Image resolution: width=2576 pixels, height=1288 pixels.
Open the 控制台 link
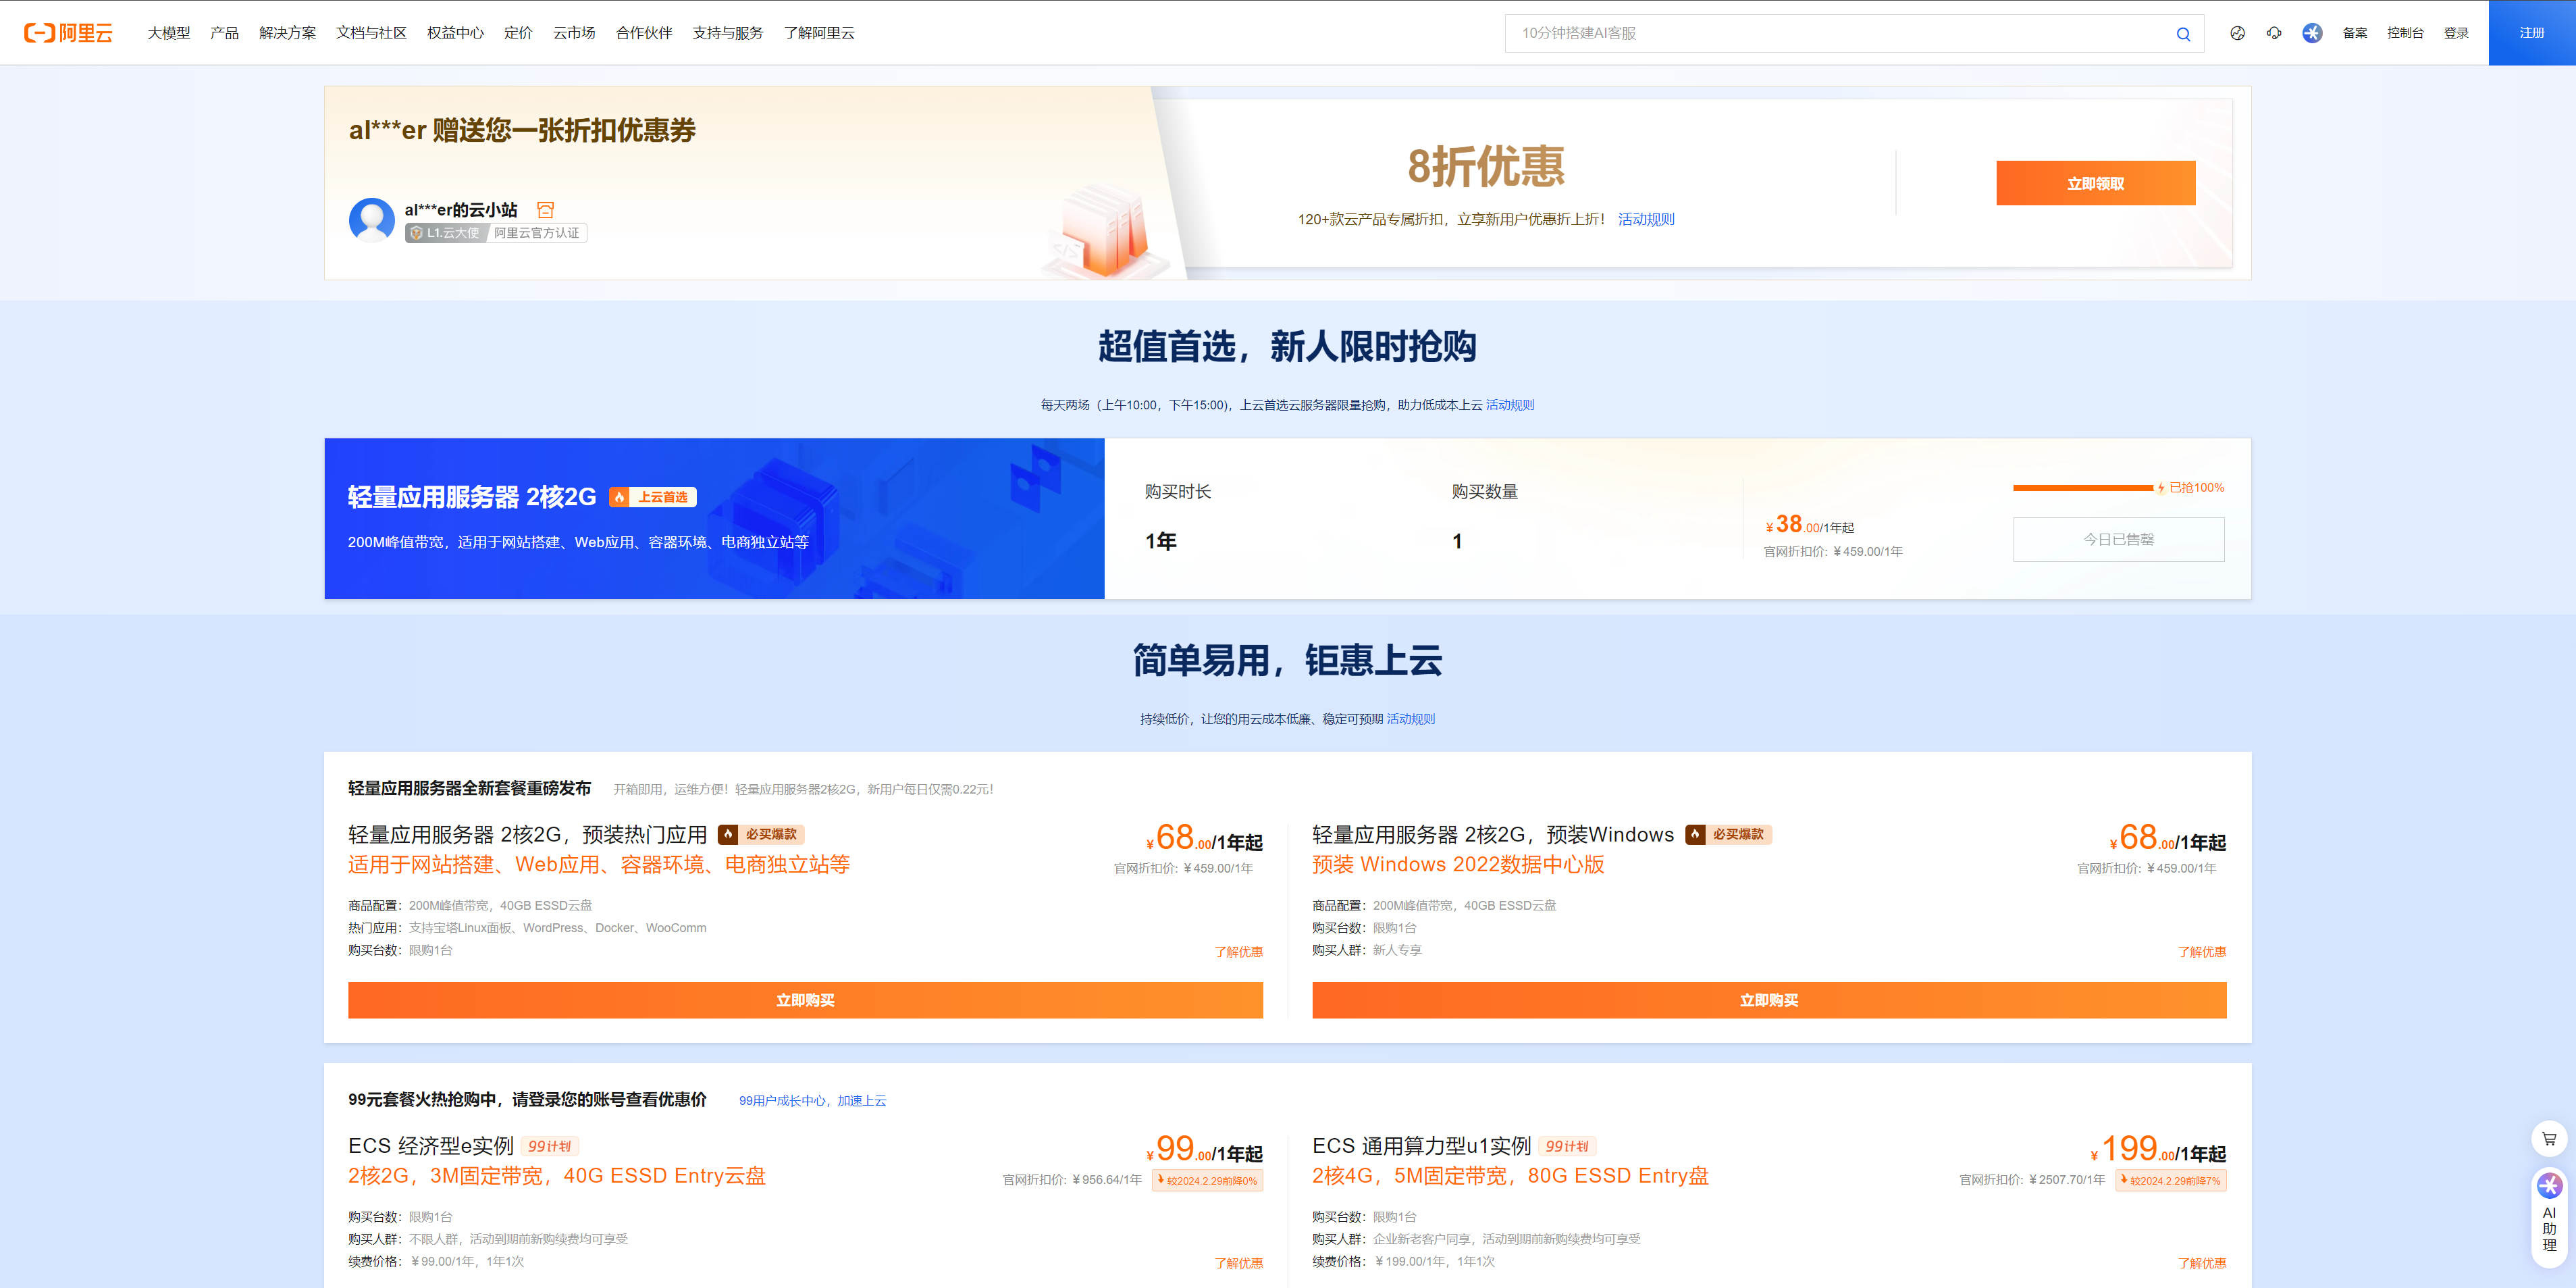(2405, 33)
